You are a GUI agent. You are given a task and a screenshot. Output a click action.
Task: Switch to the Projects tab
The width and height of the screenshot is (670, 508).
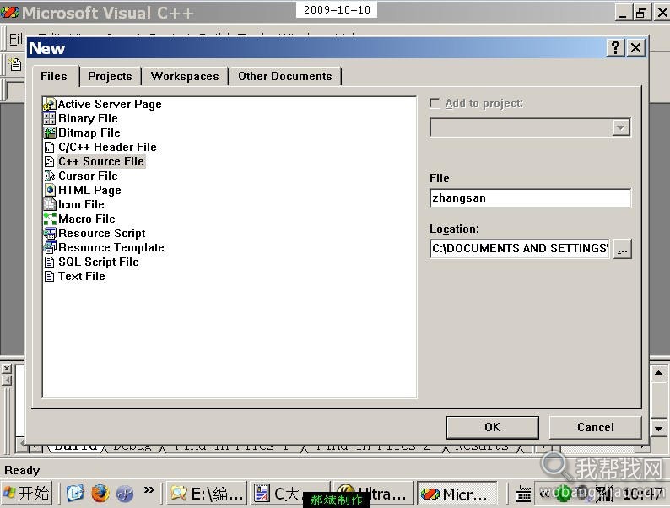[x=110, y=76]
